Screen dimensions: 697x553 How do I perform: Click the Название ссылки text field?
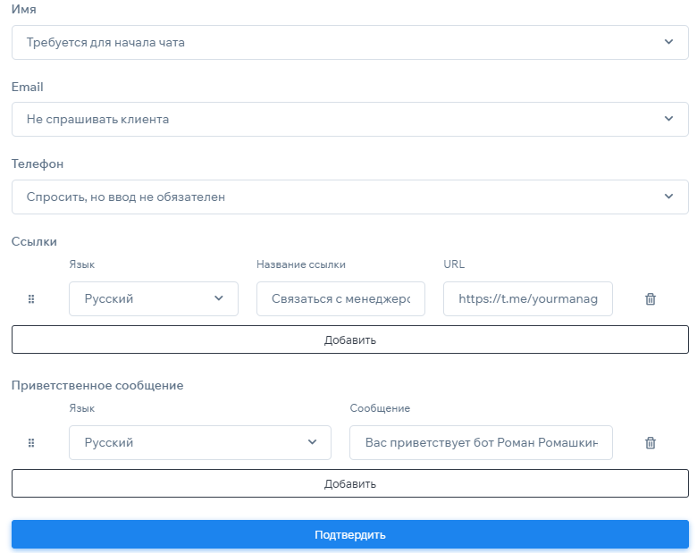click(x=340, y=299)
